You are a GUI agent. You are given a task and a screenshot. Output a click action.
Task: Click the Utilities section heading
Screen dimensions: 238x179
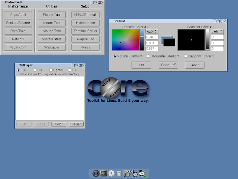coord(52,6)
